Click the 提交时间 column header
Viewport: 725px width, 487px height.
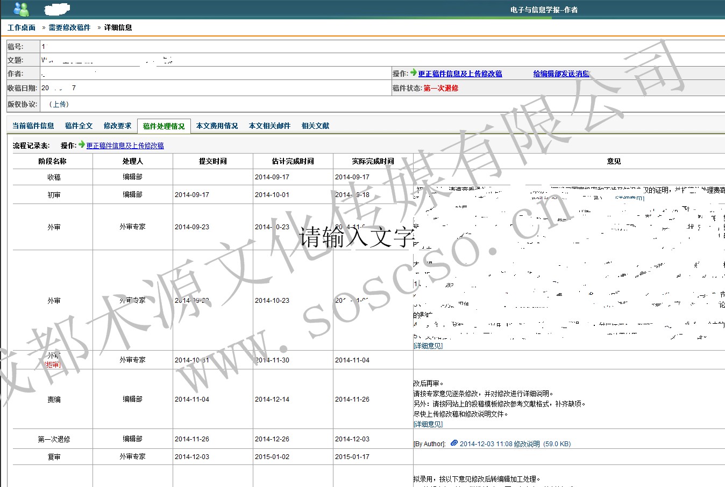pyautogui.click(x=213, y=161)
